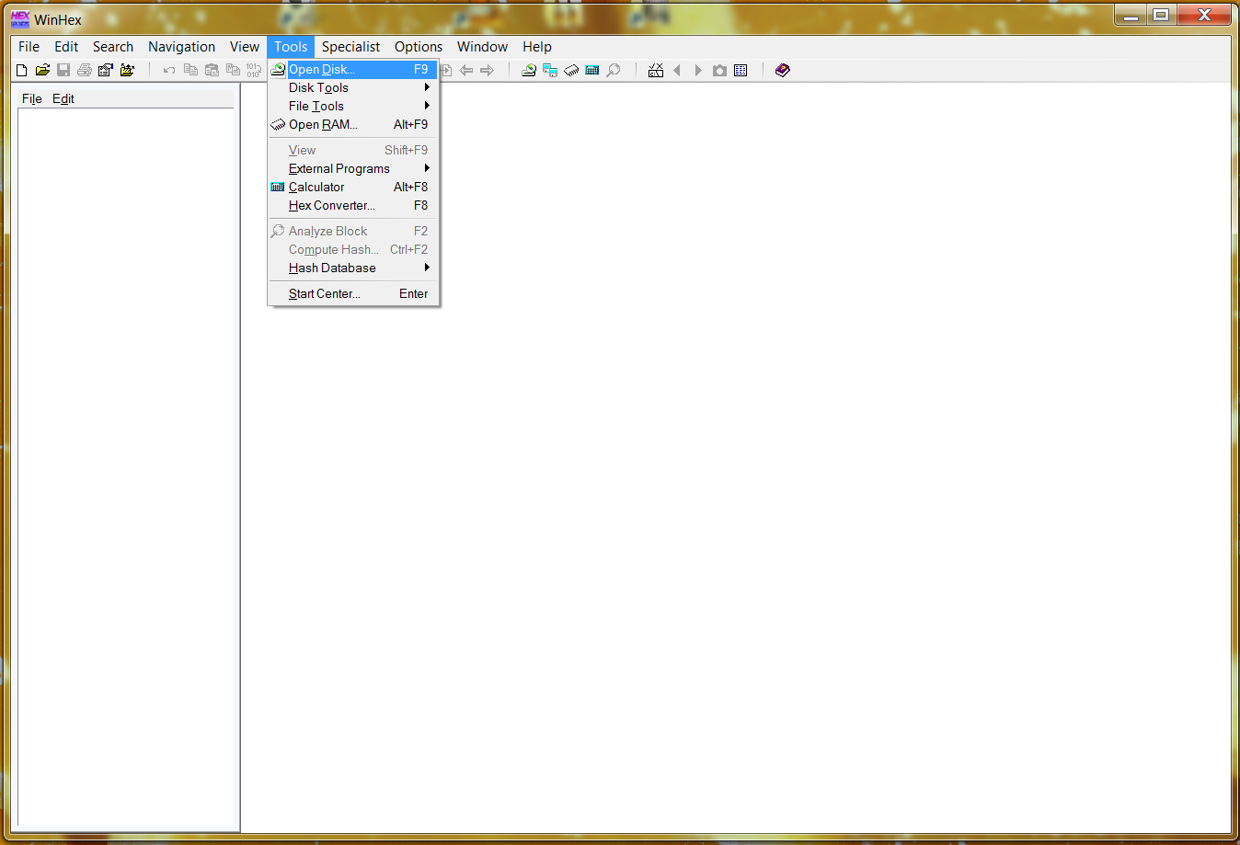Viewport: 1240px width, 845px height.
Task: Click the Print toolbar icon
Action: [85, 70]
